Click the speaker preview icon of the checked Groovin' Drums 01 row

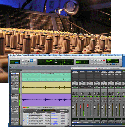point(50,119)
